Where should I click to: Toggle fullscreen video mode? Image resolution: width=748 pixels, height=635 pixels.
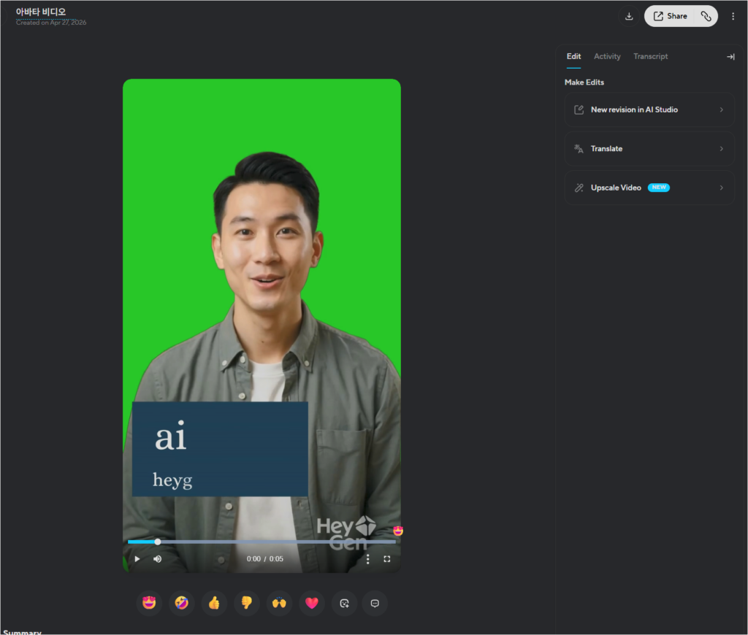387,559
